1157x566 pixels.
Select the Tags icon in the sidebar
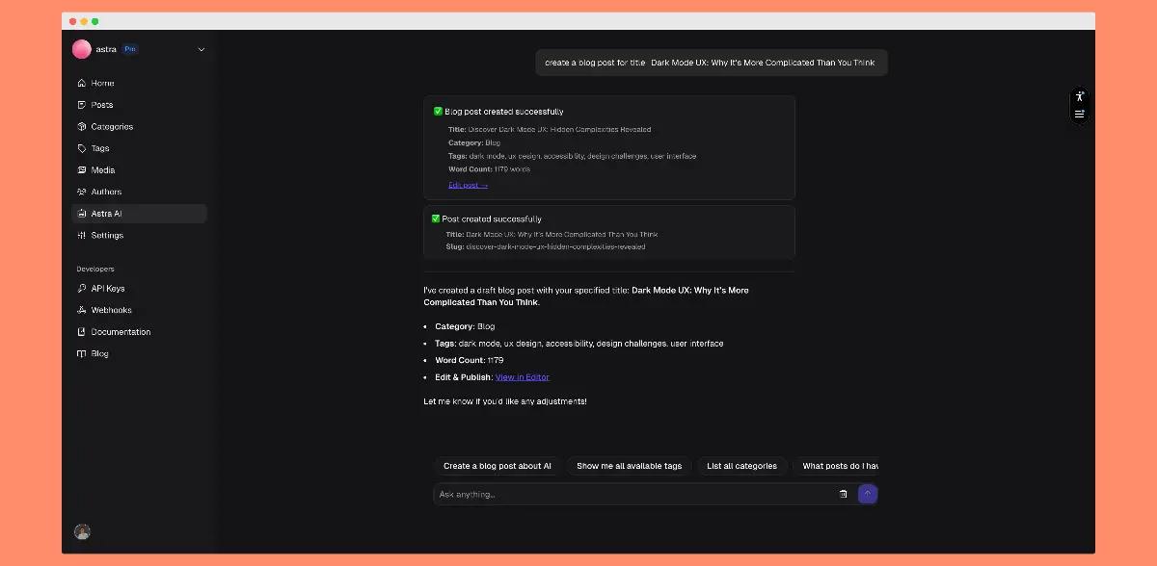click(83, 148)
